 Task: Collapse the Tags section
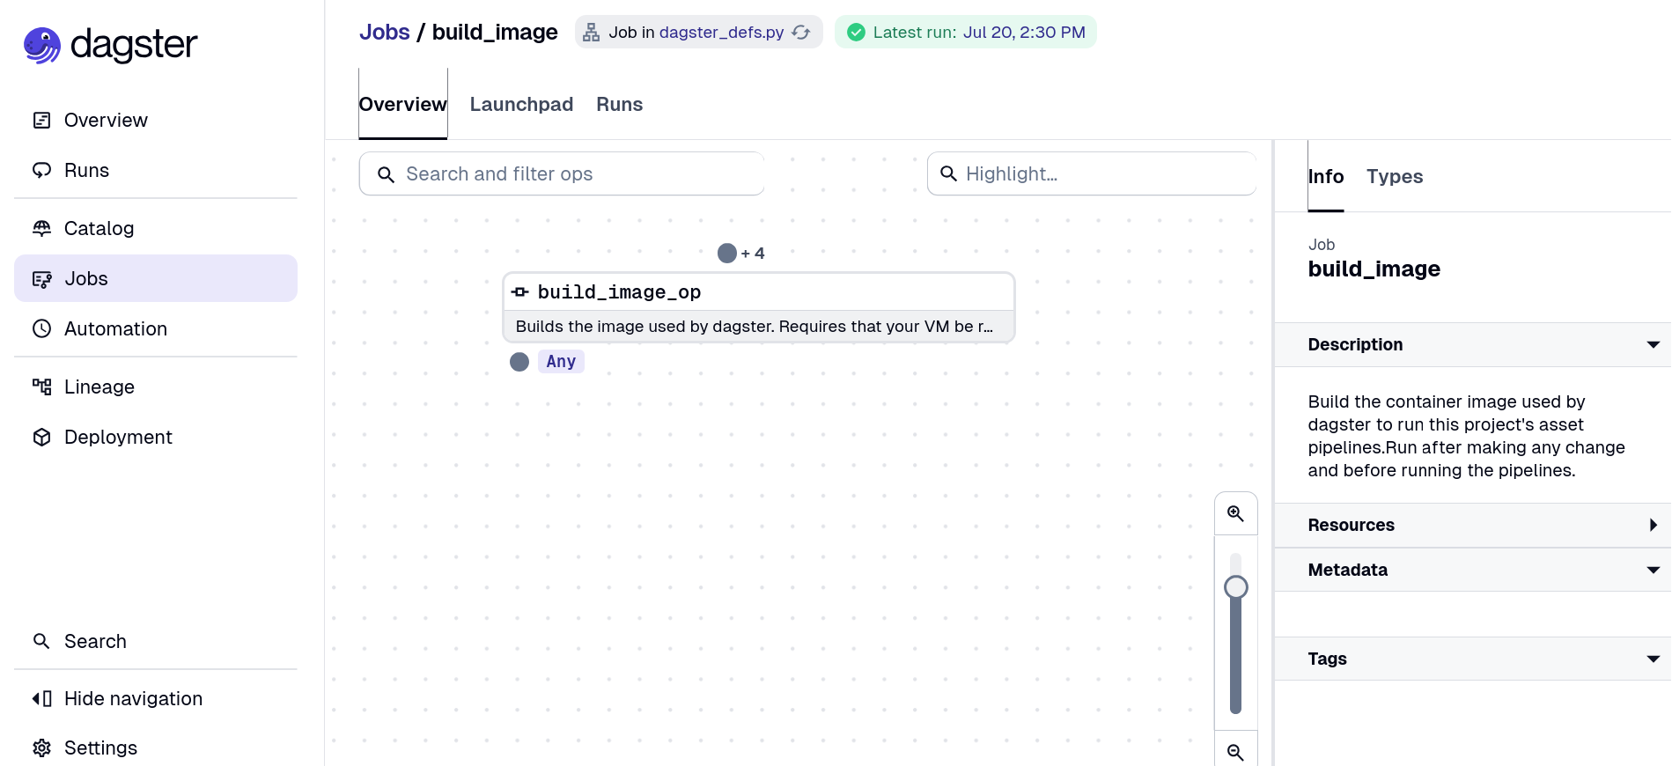pos(1472,659)
